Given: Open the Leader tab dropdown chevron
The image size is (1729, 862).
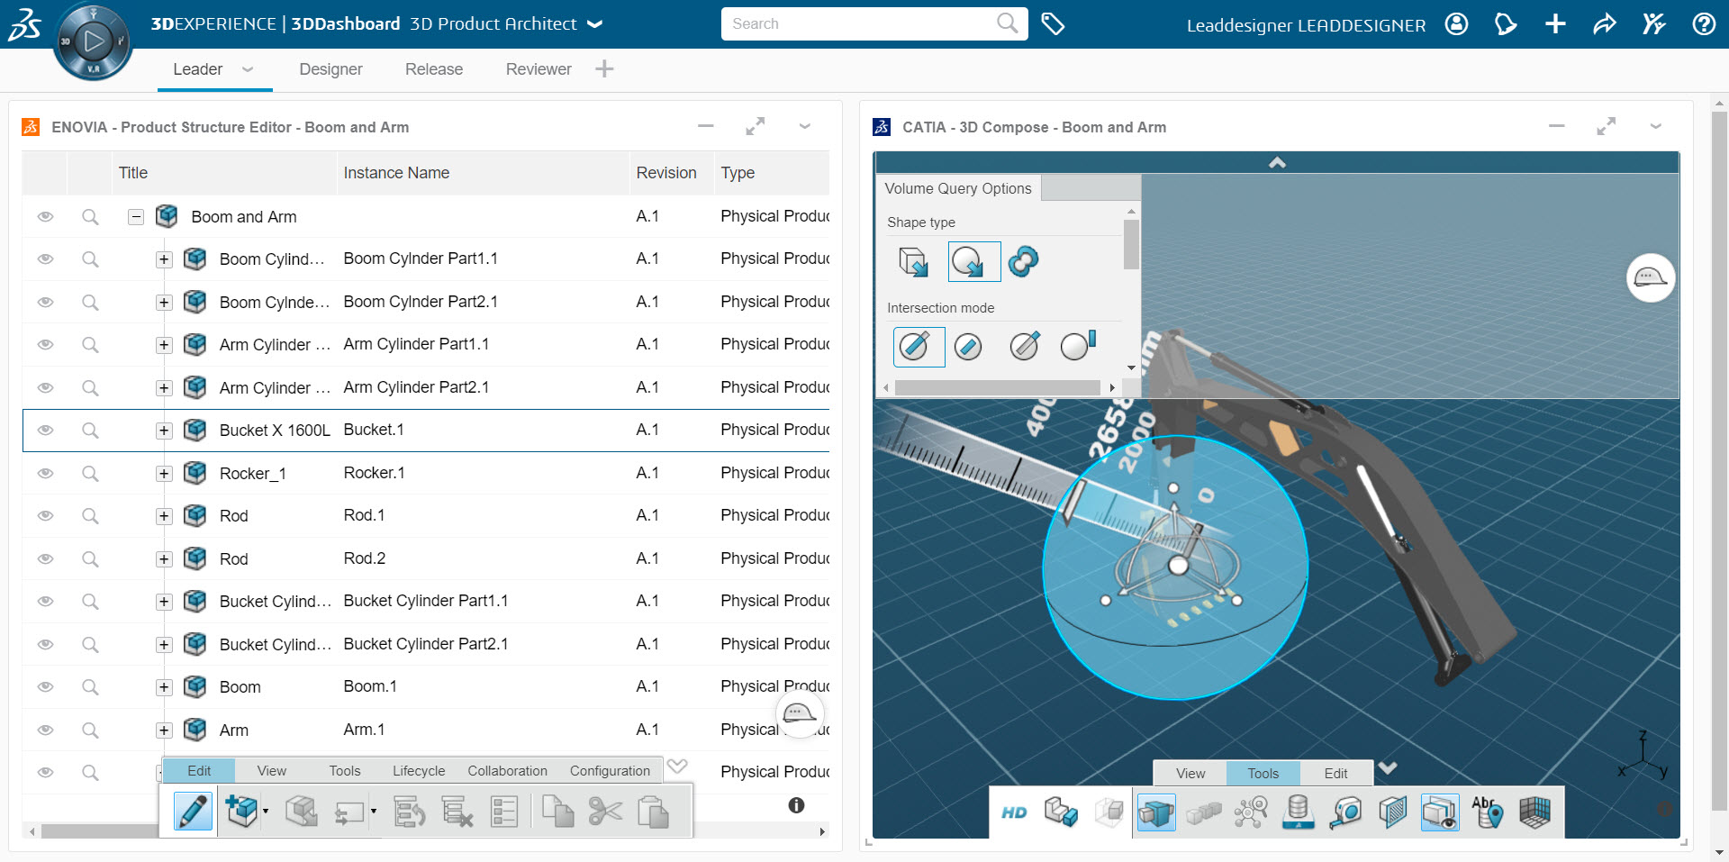Looking at the screenshot, I should pos(248,69).
